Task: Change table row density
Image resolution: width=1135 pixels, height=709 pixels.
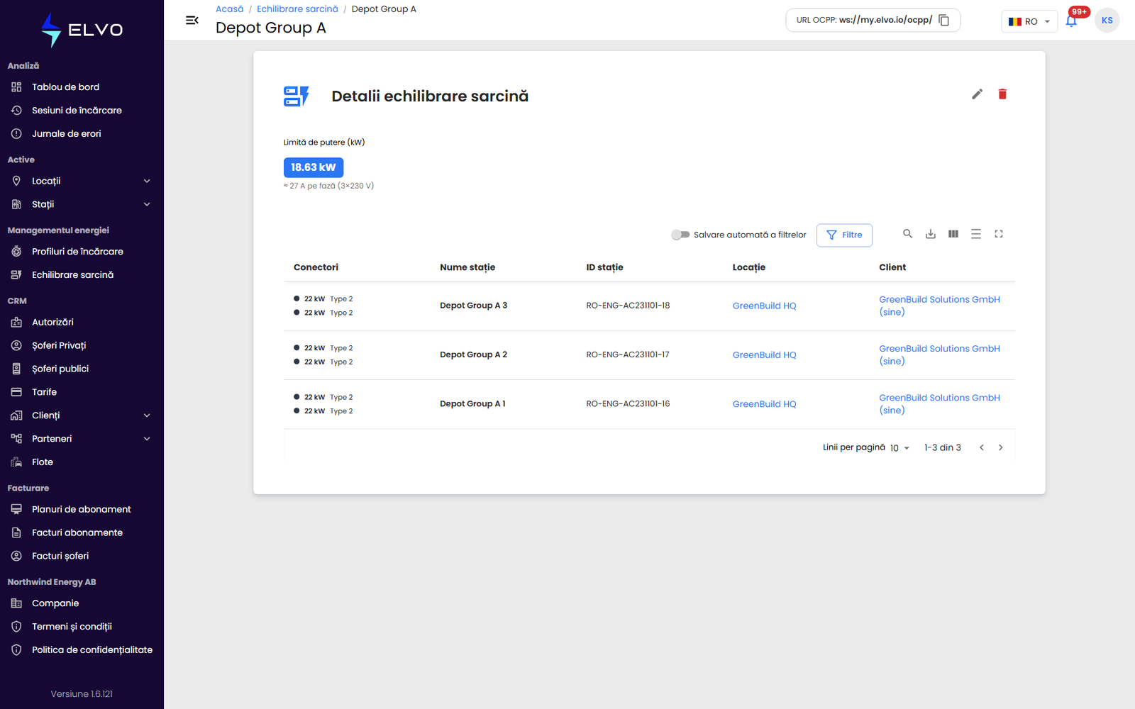Action: pos(976,234)
